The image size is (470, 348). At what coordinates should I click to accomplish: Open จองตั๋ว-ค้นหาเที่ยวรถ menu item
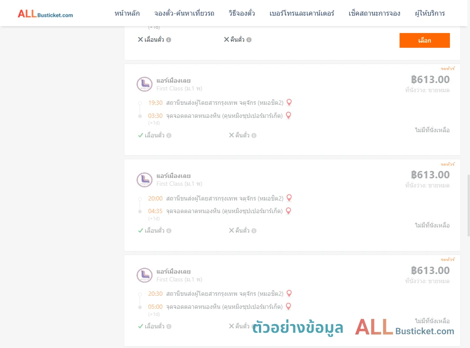pos(184,13)
